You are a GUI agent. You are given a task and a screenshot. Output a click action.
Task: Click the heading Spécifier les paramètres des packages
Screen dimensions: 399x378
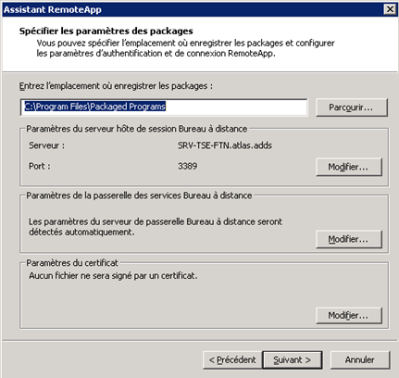coord(106,31)
